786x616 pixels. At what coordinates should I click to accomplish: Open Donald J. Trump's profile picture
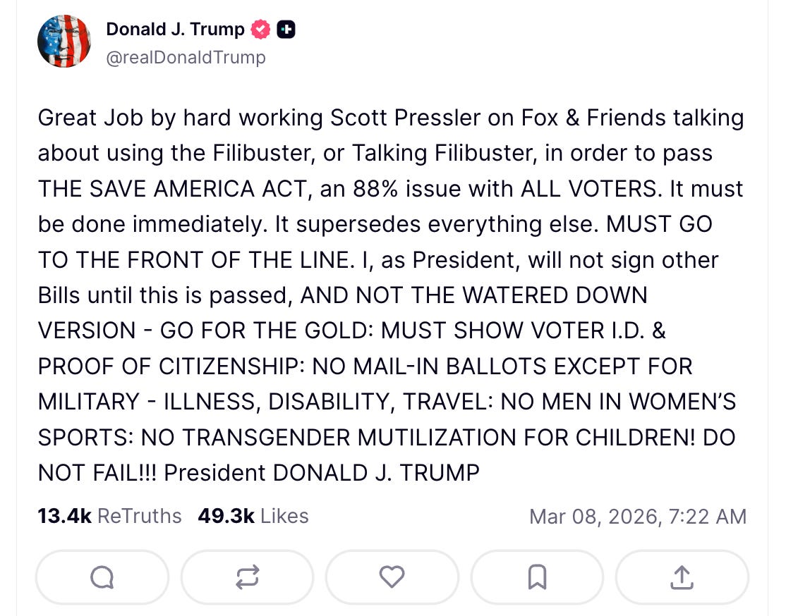[x=64, y=41]
